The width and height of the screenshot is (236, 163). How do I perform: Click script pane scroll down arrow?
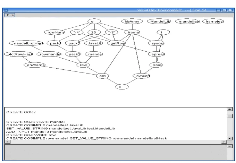[230, 138]
